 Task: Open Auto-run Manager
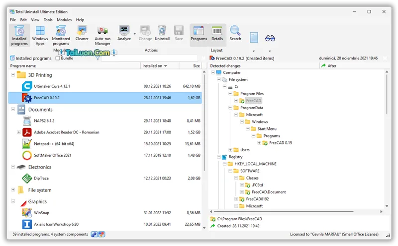102,35
